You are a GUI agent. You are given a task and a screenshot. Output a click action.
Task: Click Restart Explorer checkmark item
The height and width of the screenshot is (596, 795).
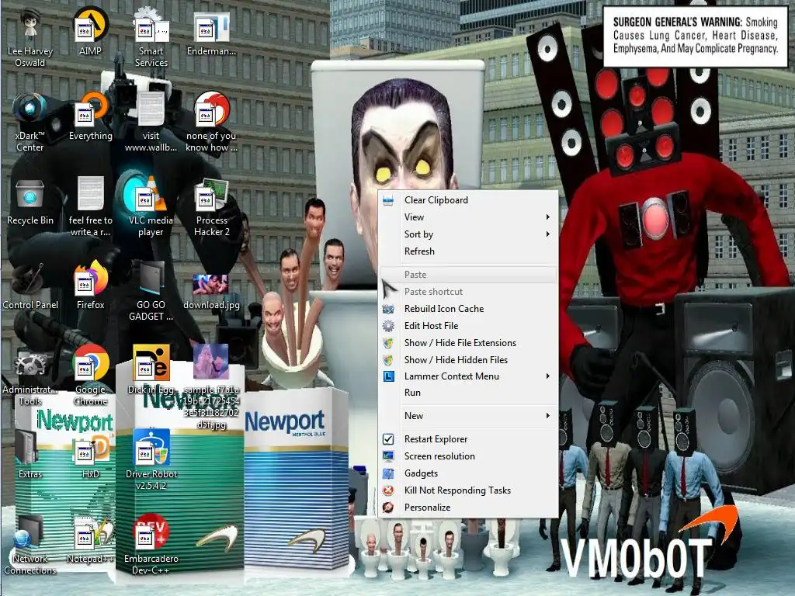pyautogui.click(x=468, y=439)
